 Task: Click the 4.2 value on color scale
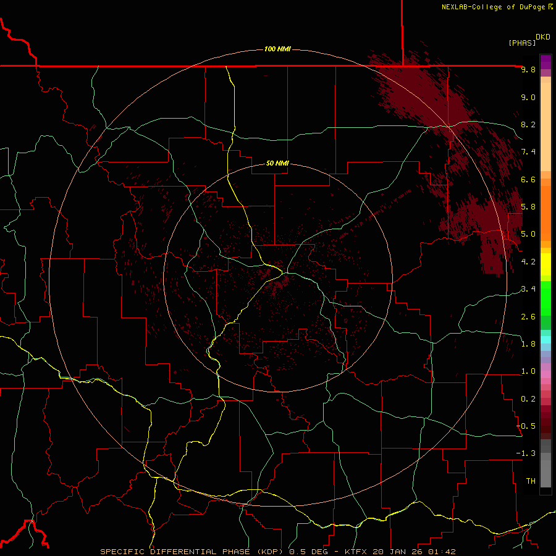pos(528,262)
